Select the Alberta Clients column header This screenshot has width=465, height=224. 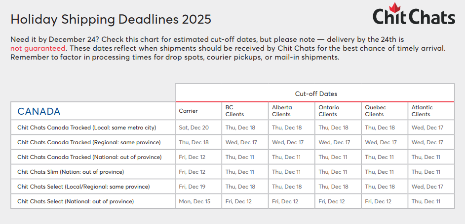(281, 111)
